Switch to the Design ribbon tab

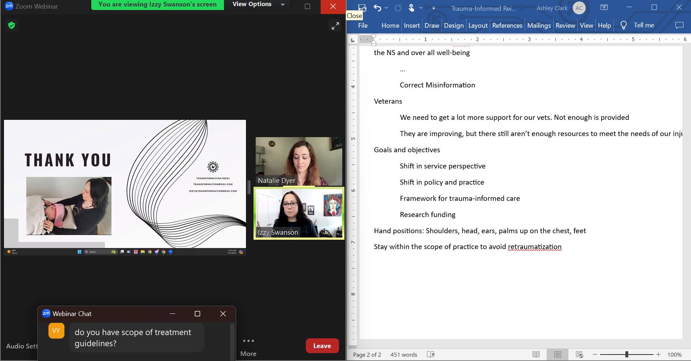pos(454,25)
